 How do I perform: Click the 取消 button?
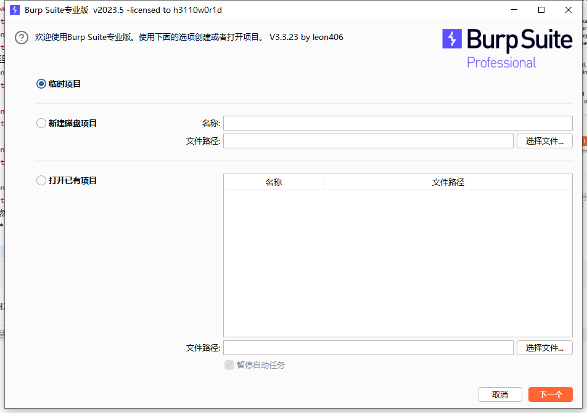pos(500,395)
